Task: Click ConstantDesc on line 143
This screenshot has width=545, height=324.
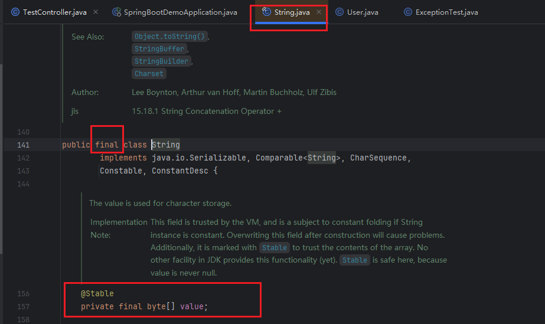Action: coord(180,171)
